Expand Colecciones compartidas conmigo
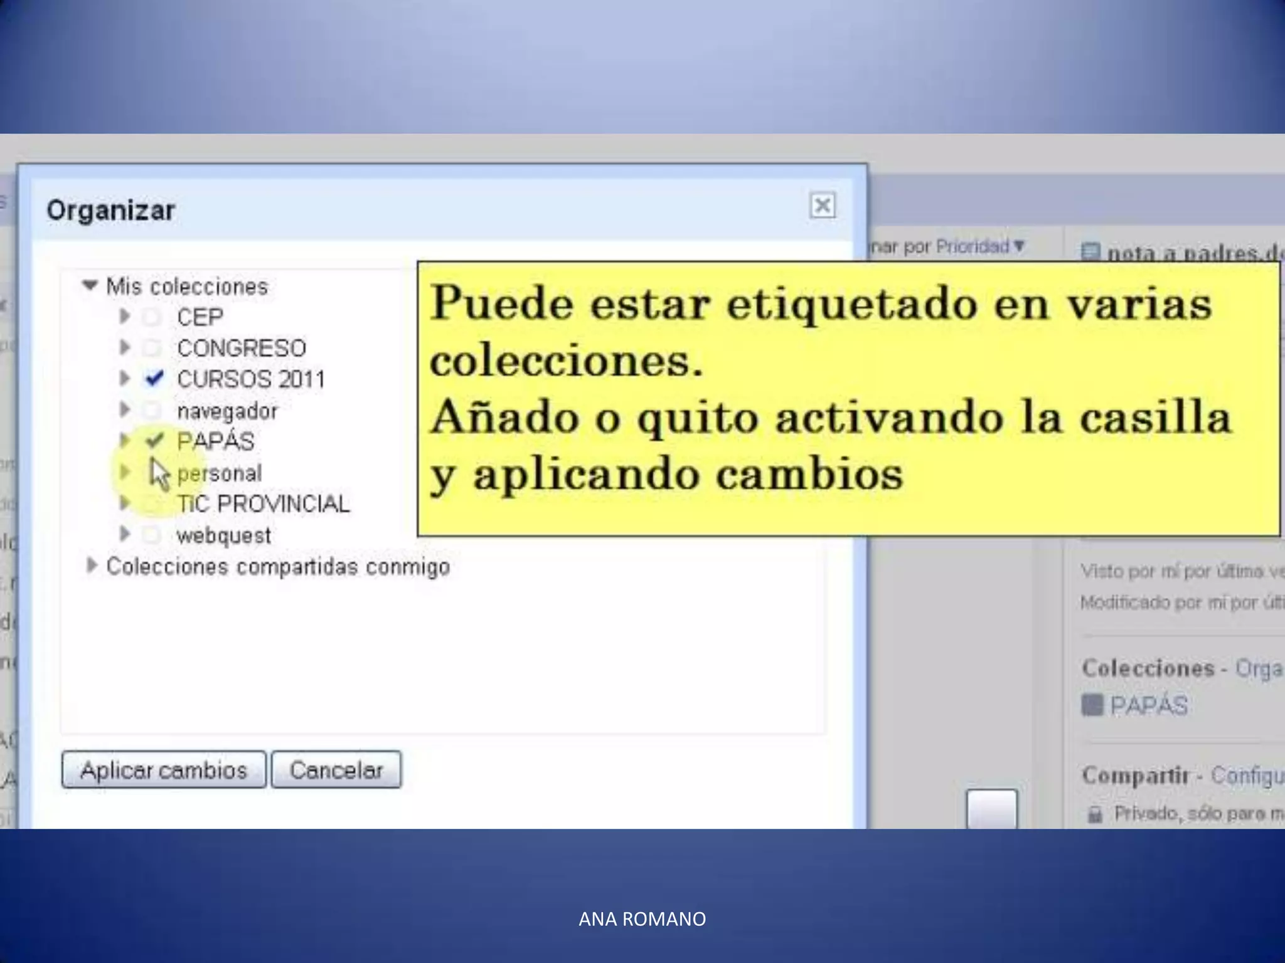Screen dimensions: 1285x963 coord(92,566)
